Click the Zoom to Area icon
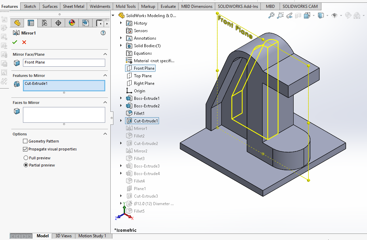Image resolution: width=367 pixels, height=240 pixels. pos(280,15)
